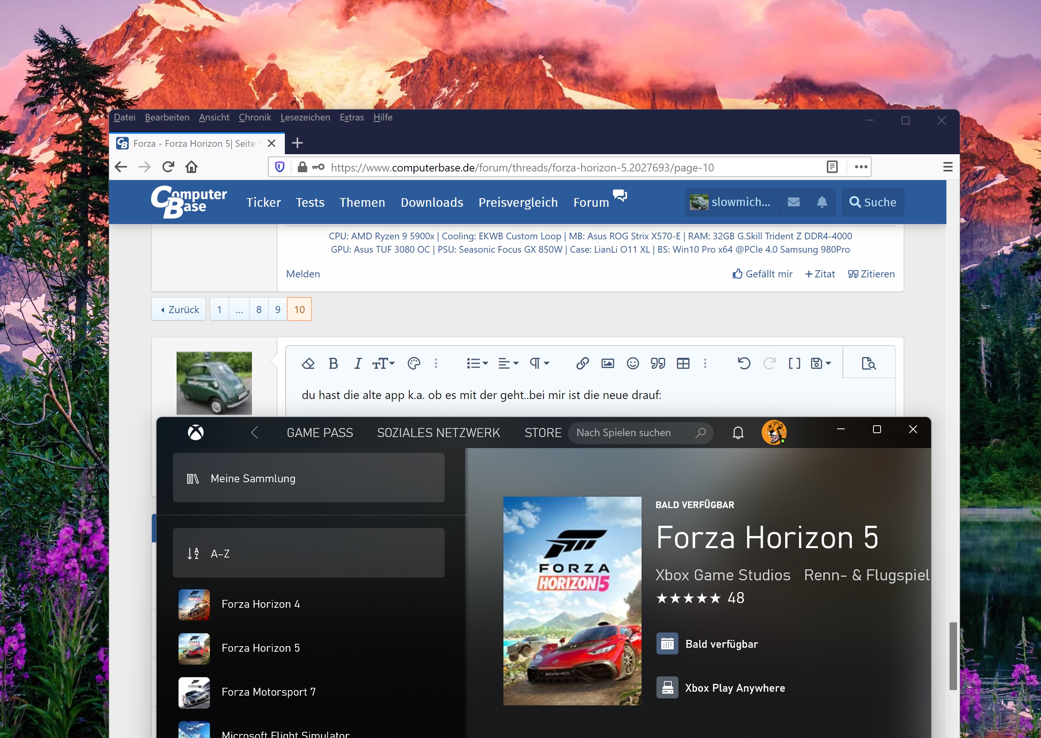Switch to the GAME PASS tab
The height and width of the screenshot is (738, 1041).
(x=319, y=433)
